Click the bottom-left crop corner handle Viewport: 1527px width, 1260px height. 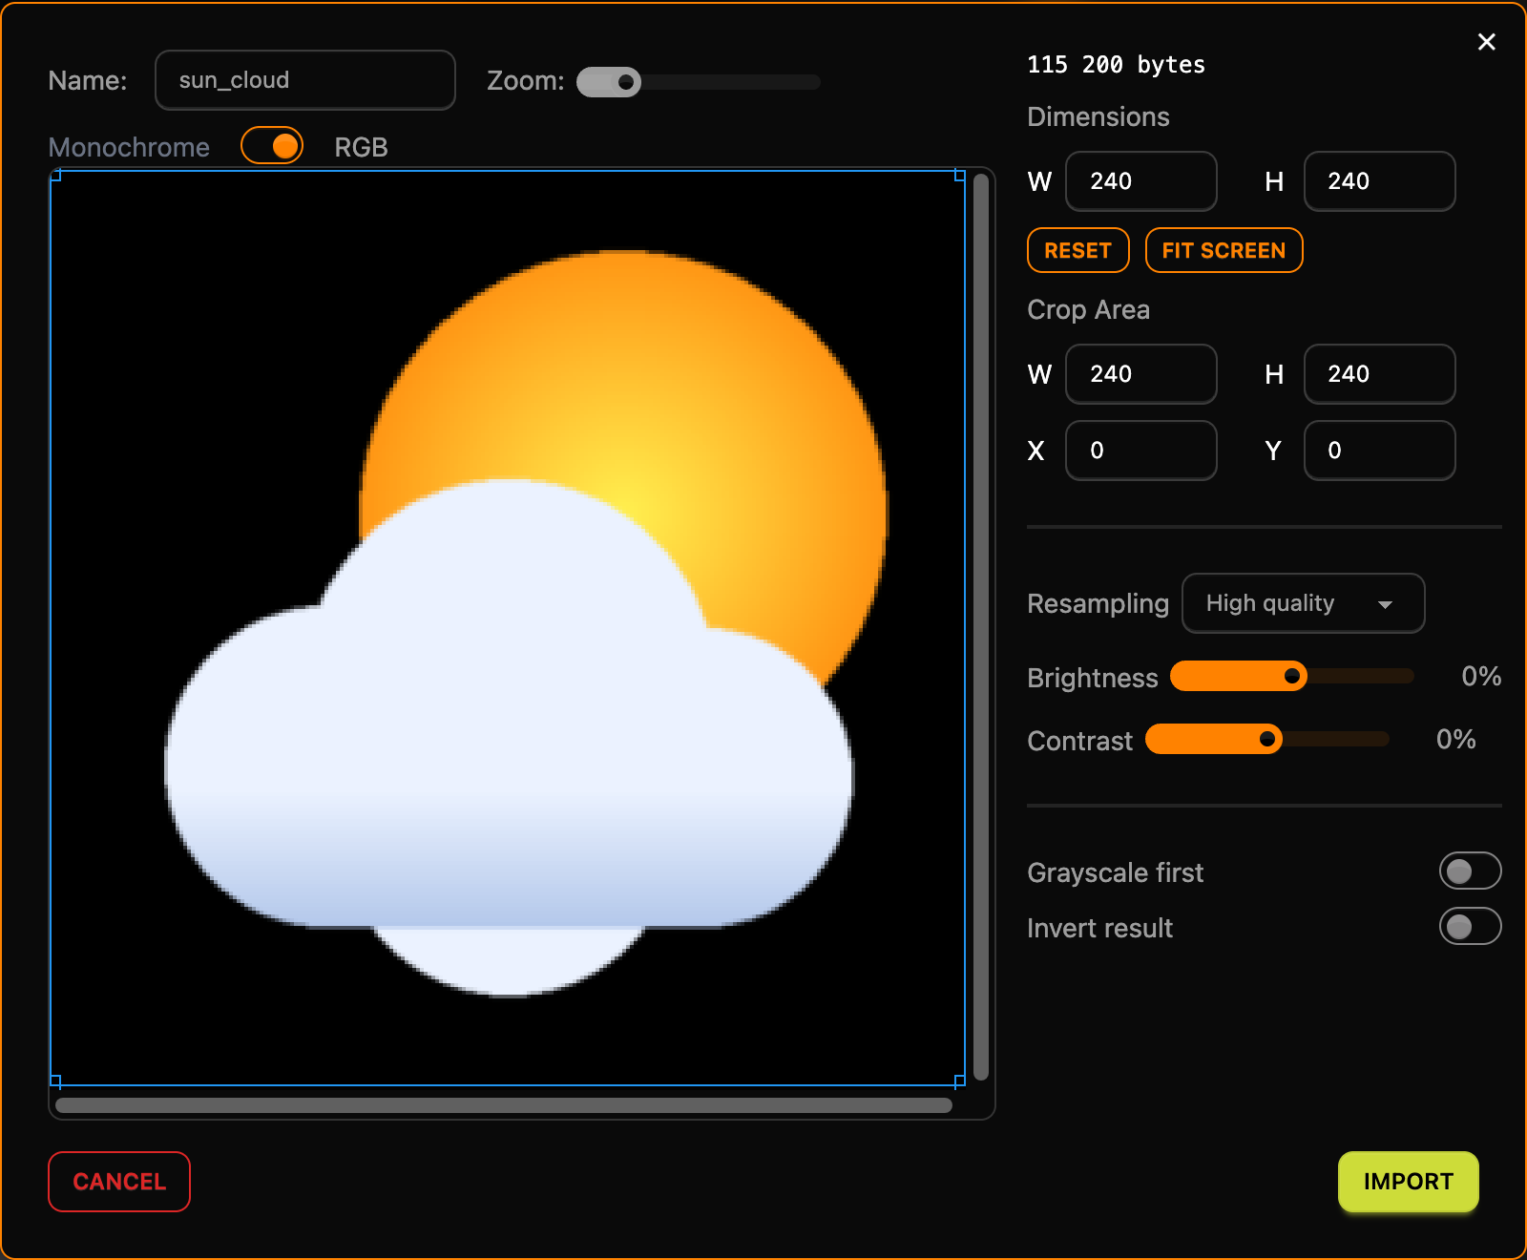[x=54, y=1081]
